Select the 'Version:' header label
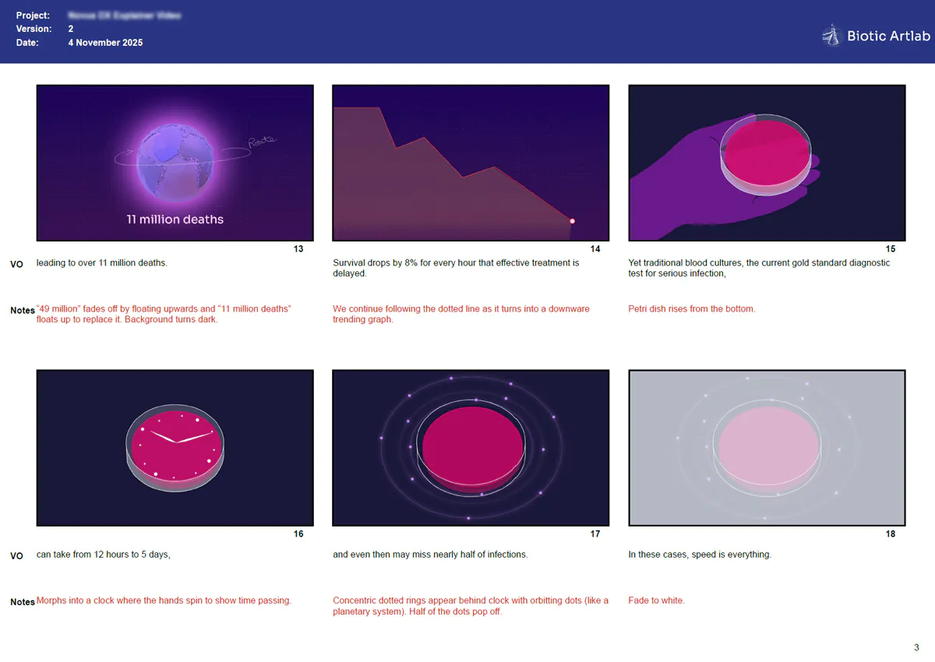Viewport: 935px width, 662px height. pos(34,29)
